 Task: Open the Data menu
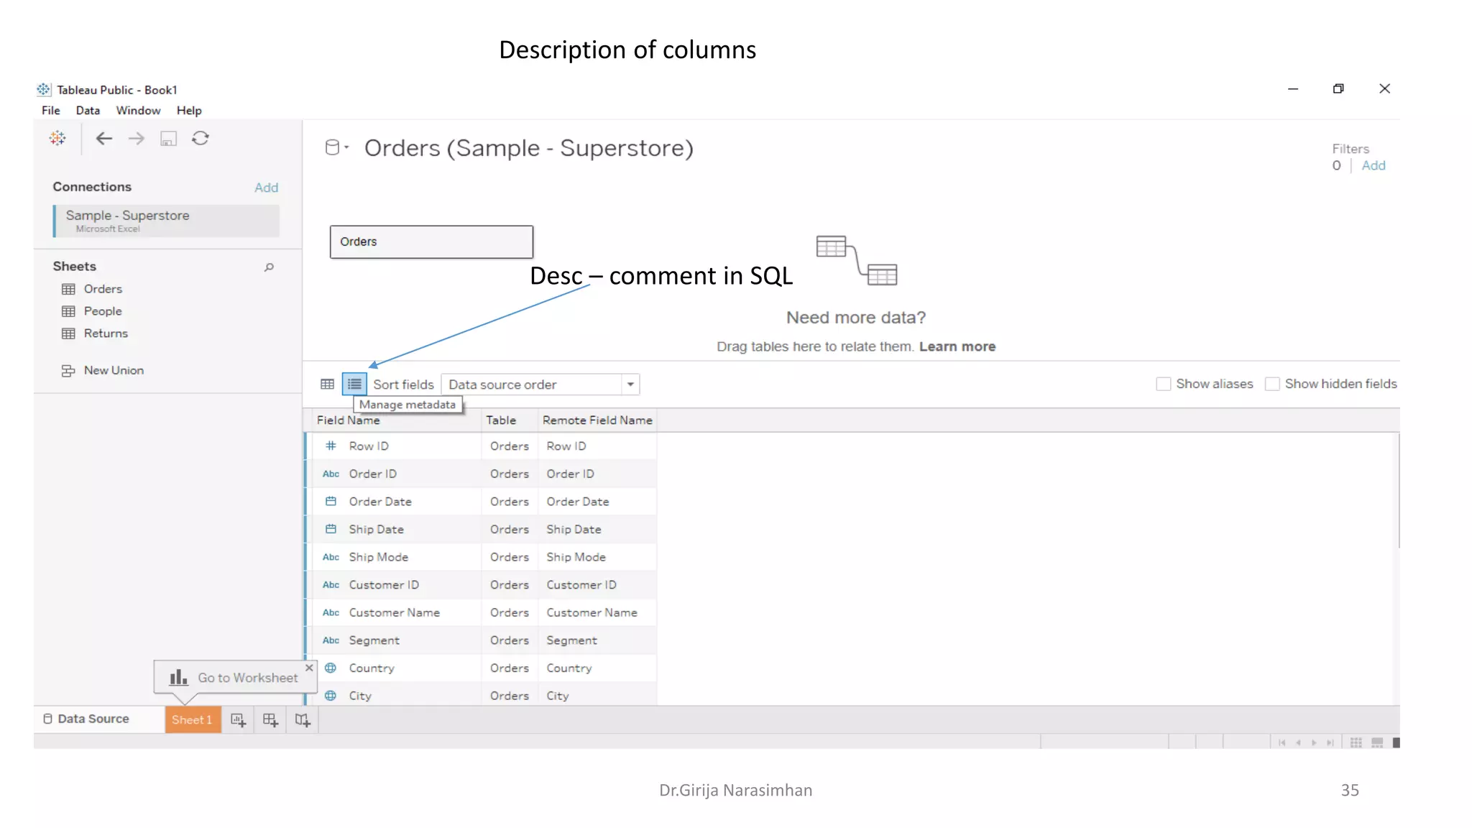click(x=88, y=111)
